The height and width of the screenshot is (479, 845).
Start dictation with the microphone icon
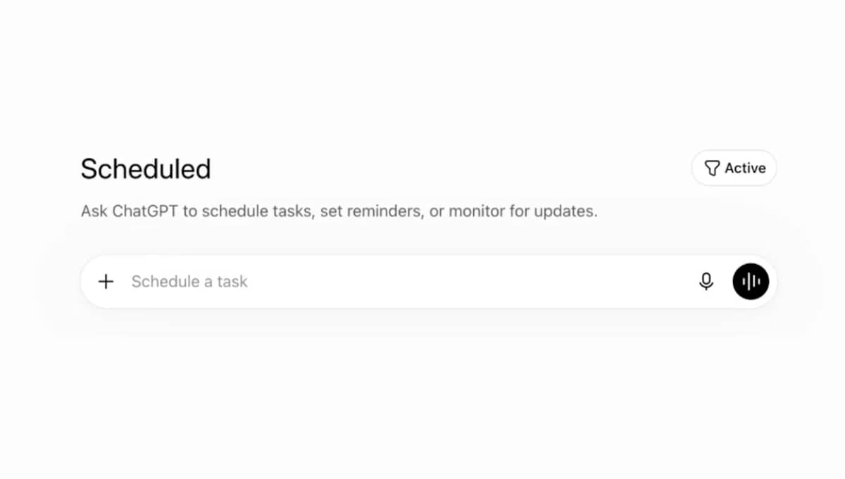click(x=706, y=282)
